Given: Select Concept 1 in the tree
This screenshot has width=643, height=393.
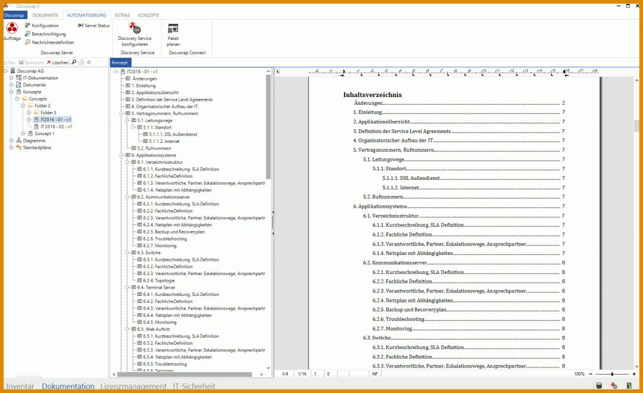Looking at the screenshot, I should point(44,134).
